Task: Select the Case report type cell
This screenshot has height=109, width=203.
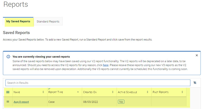Action: coord(52,102)
